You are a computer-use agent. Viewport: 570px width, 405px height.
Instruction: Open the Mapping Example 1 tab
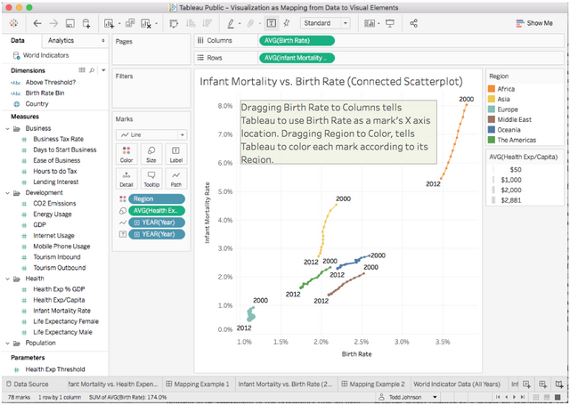[198, 384]
